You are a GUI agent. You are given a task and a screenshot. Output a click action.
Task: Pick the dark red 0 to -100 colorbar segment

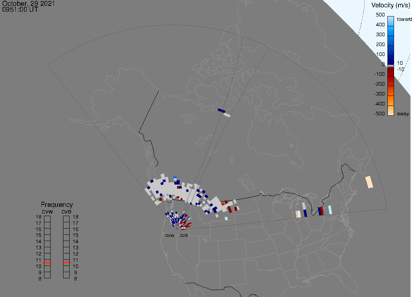pos(391,72)
